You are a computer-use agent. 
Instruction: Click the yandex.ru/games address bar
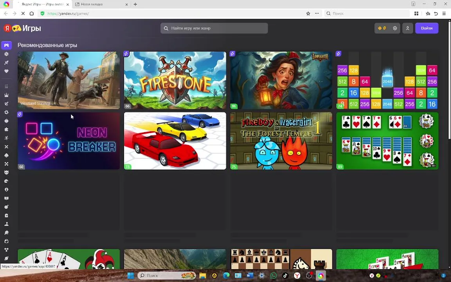173,14
